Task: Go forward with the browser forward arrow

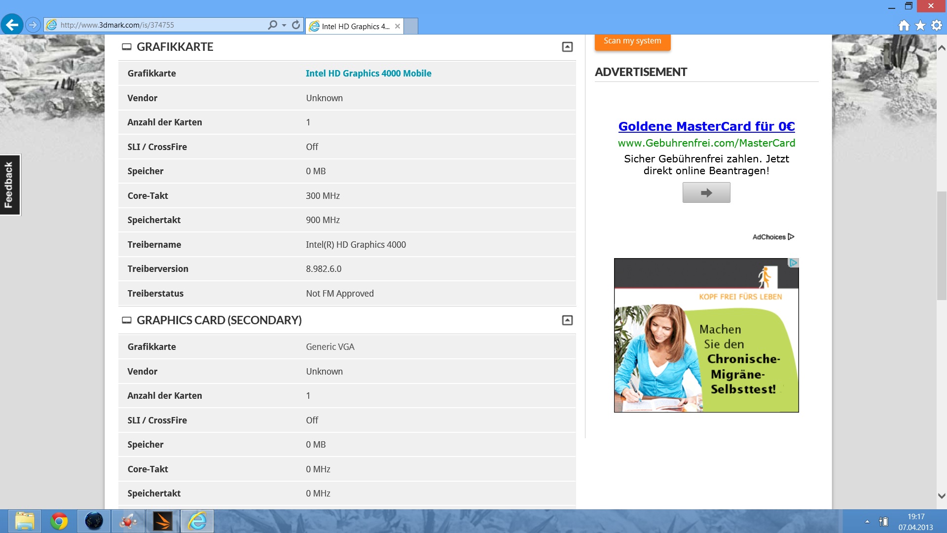Action: pos(33,25)
